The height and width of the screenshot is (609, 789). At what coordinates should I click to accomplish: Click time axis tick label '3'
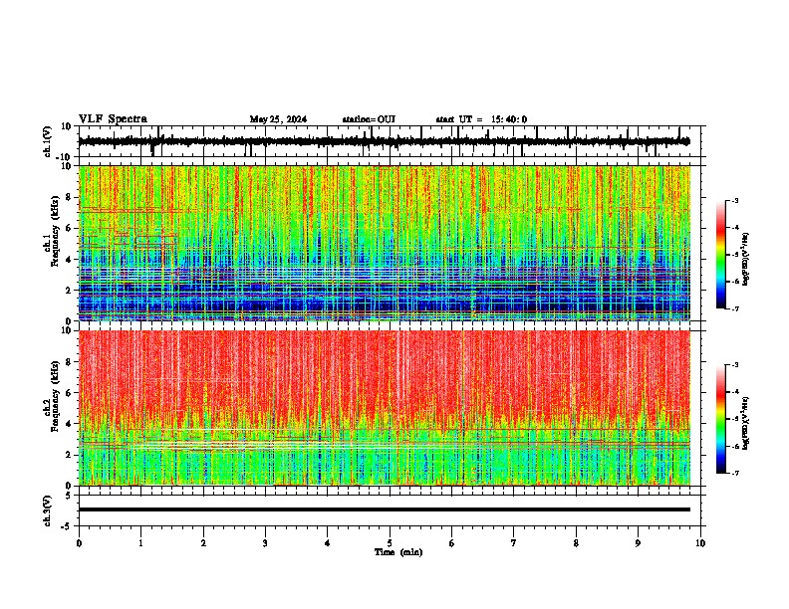[265, 543]
